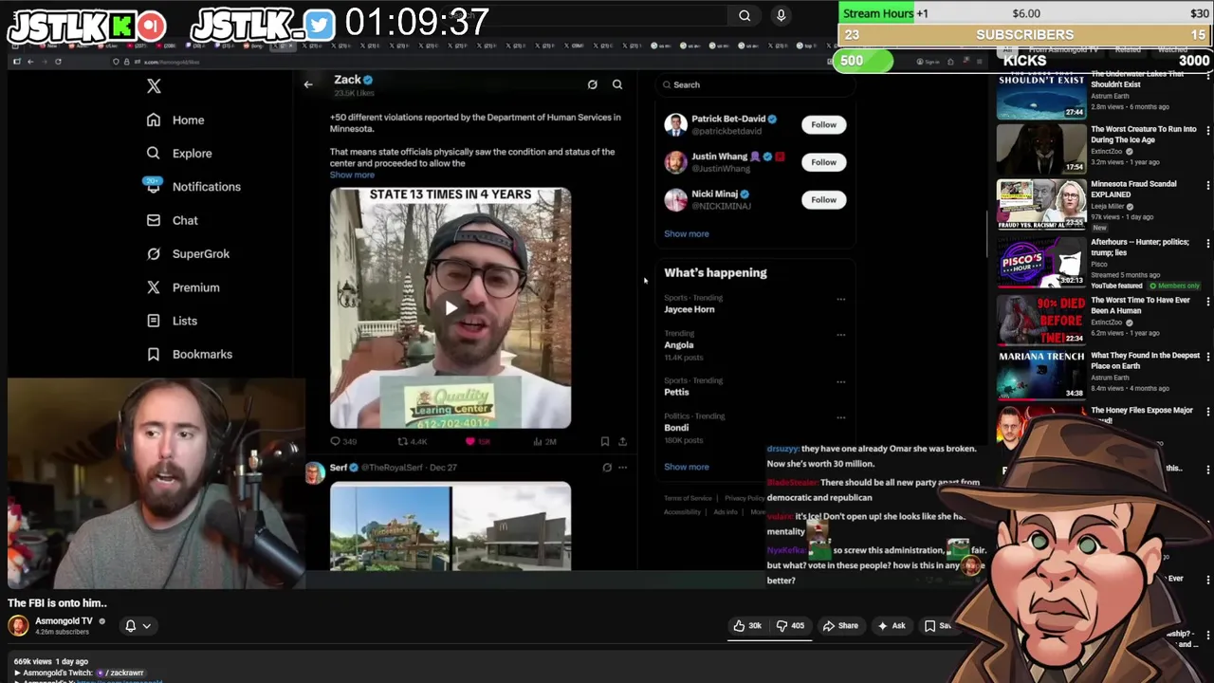Screen dimensions: 1214x683
Task: Click the Chat envelope icon
Action: [x=154, y=220]
